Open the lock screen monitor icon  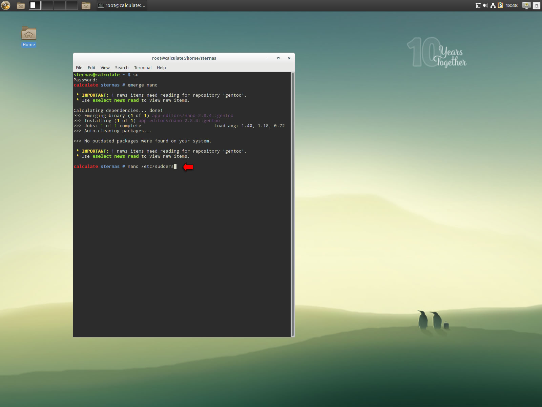[x=526, y=5]
